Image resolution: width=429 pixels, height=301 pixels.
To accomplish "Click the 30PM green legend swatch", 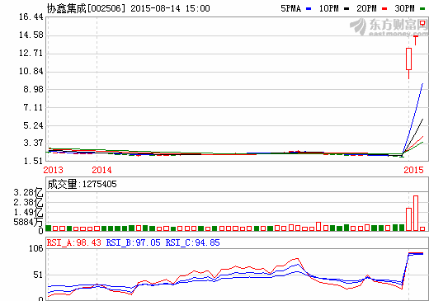I will tap(422, 9).
